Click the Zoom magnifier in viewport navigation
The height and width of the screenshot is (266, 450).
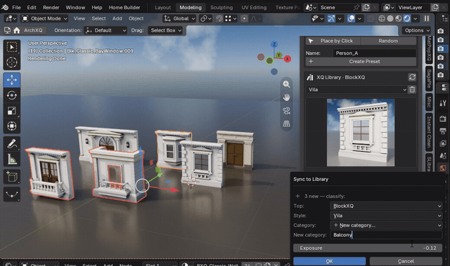[286, 84]
